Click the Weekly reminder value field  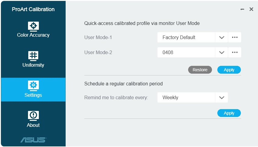[x=186, y=97]
